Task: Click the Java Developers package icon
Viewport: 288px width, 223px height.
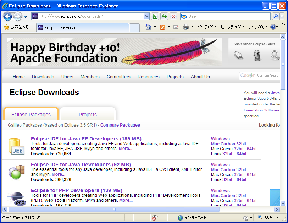Action: 17,172
